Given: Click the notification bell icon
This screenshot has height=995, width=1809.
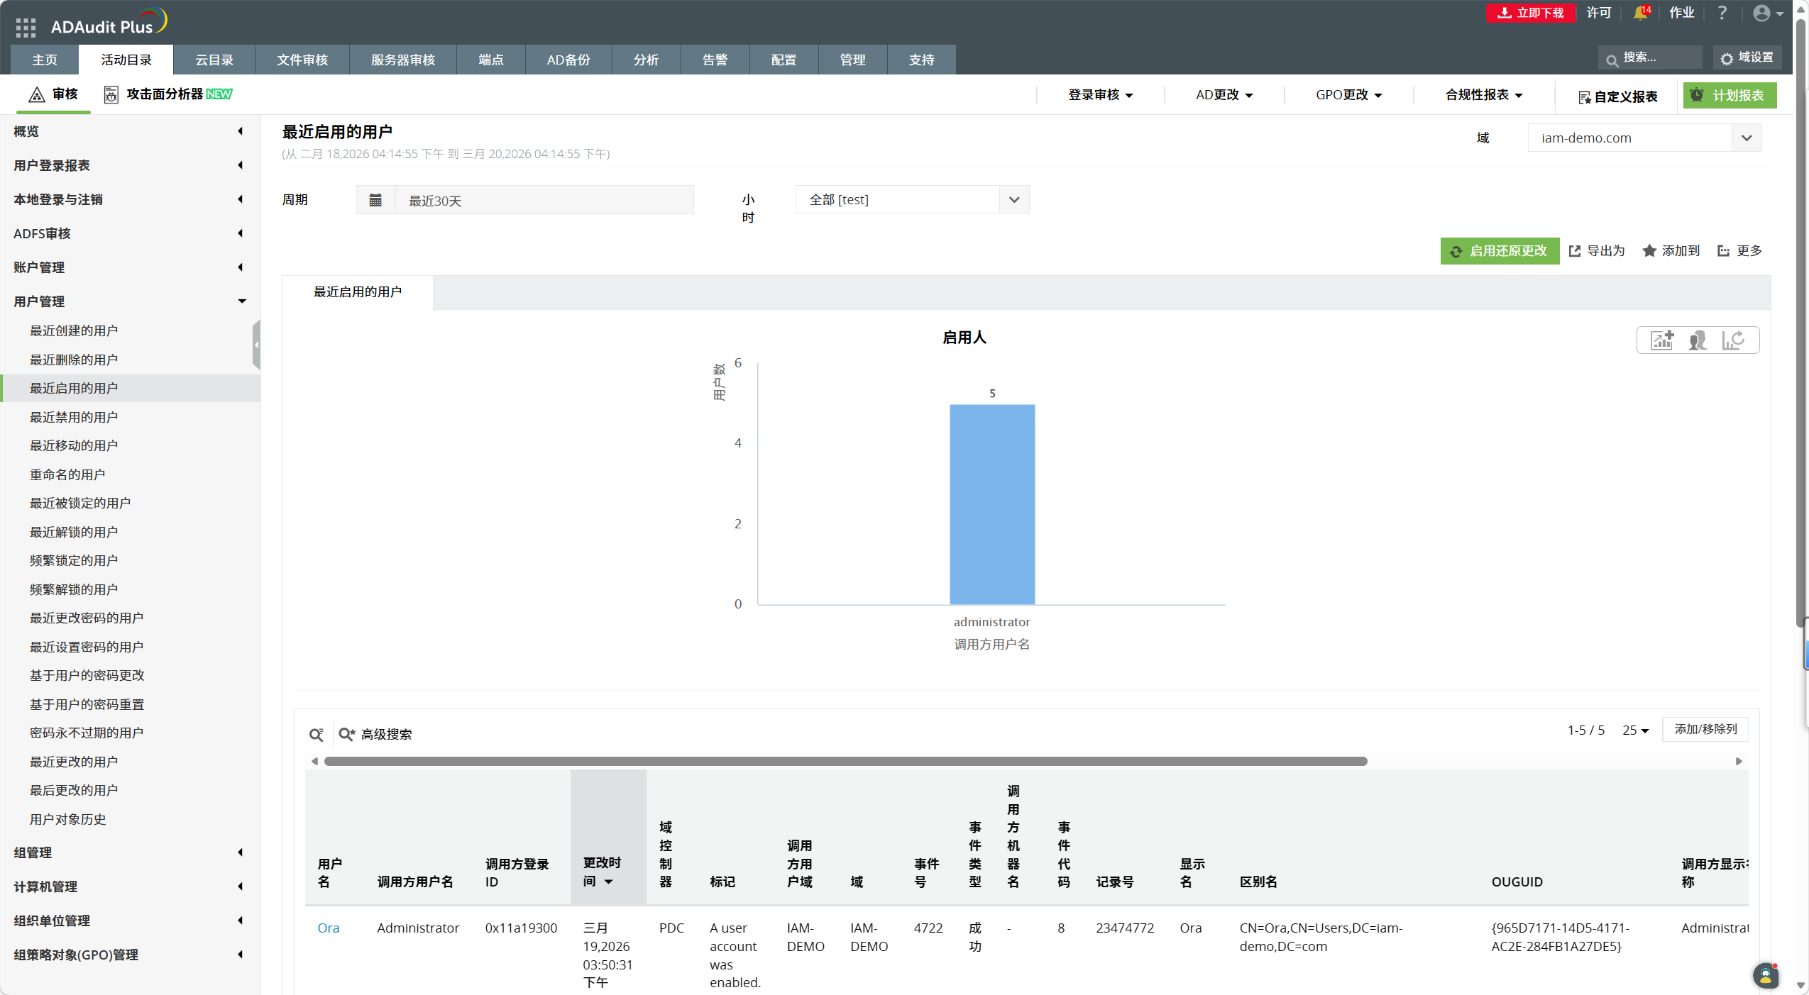Looking at the screenshot, I should tap(1639, 13).
